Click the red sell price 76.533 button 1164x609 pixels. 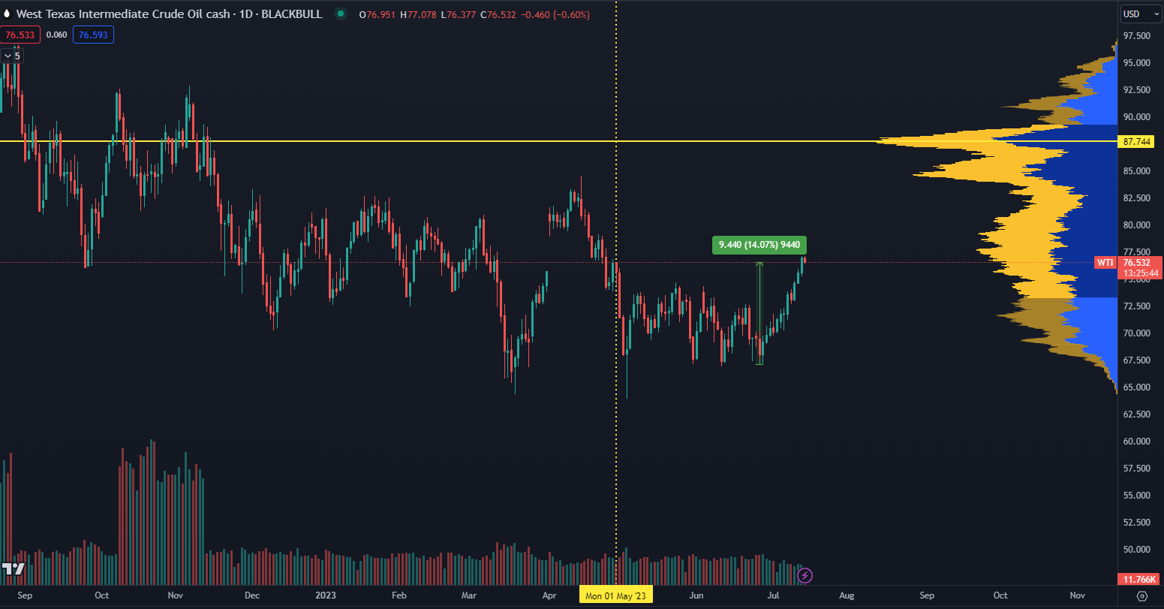tap(20, 35)
